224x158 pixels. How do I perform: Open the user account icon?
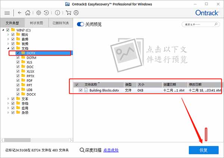pyautogui.click(x=75, y=13)
